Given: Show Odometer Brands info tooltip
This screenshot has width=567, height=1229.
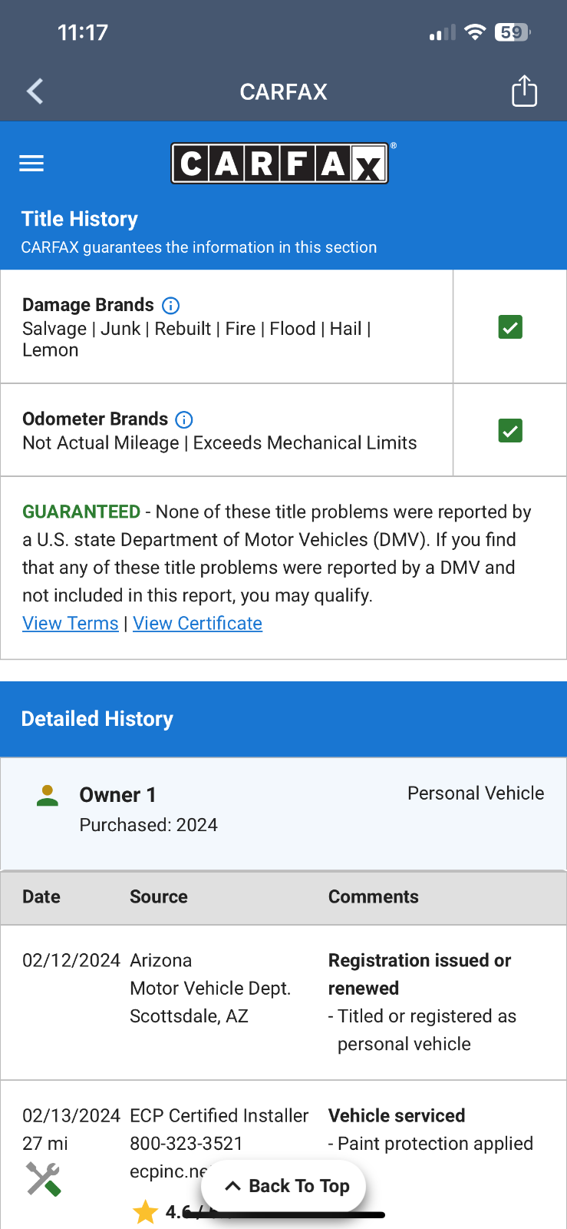Looking at the screenshot, I should (x=184, y=419).
